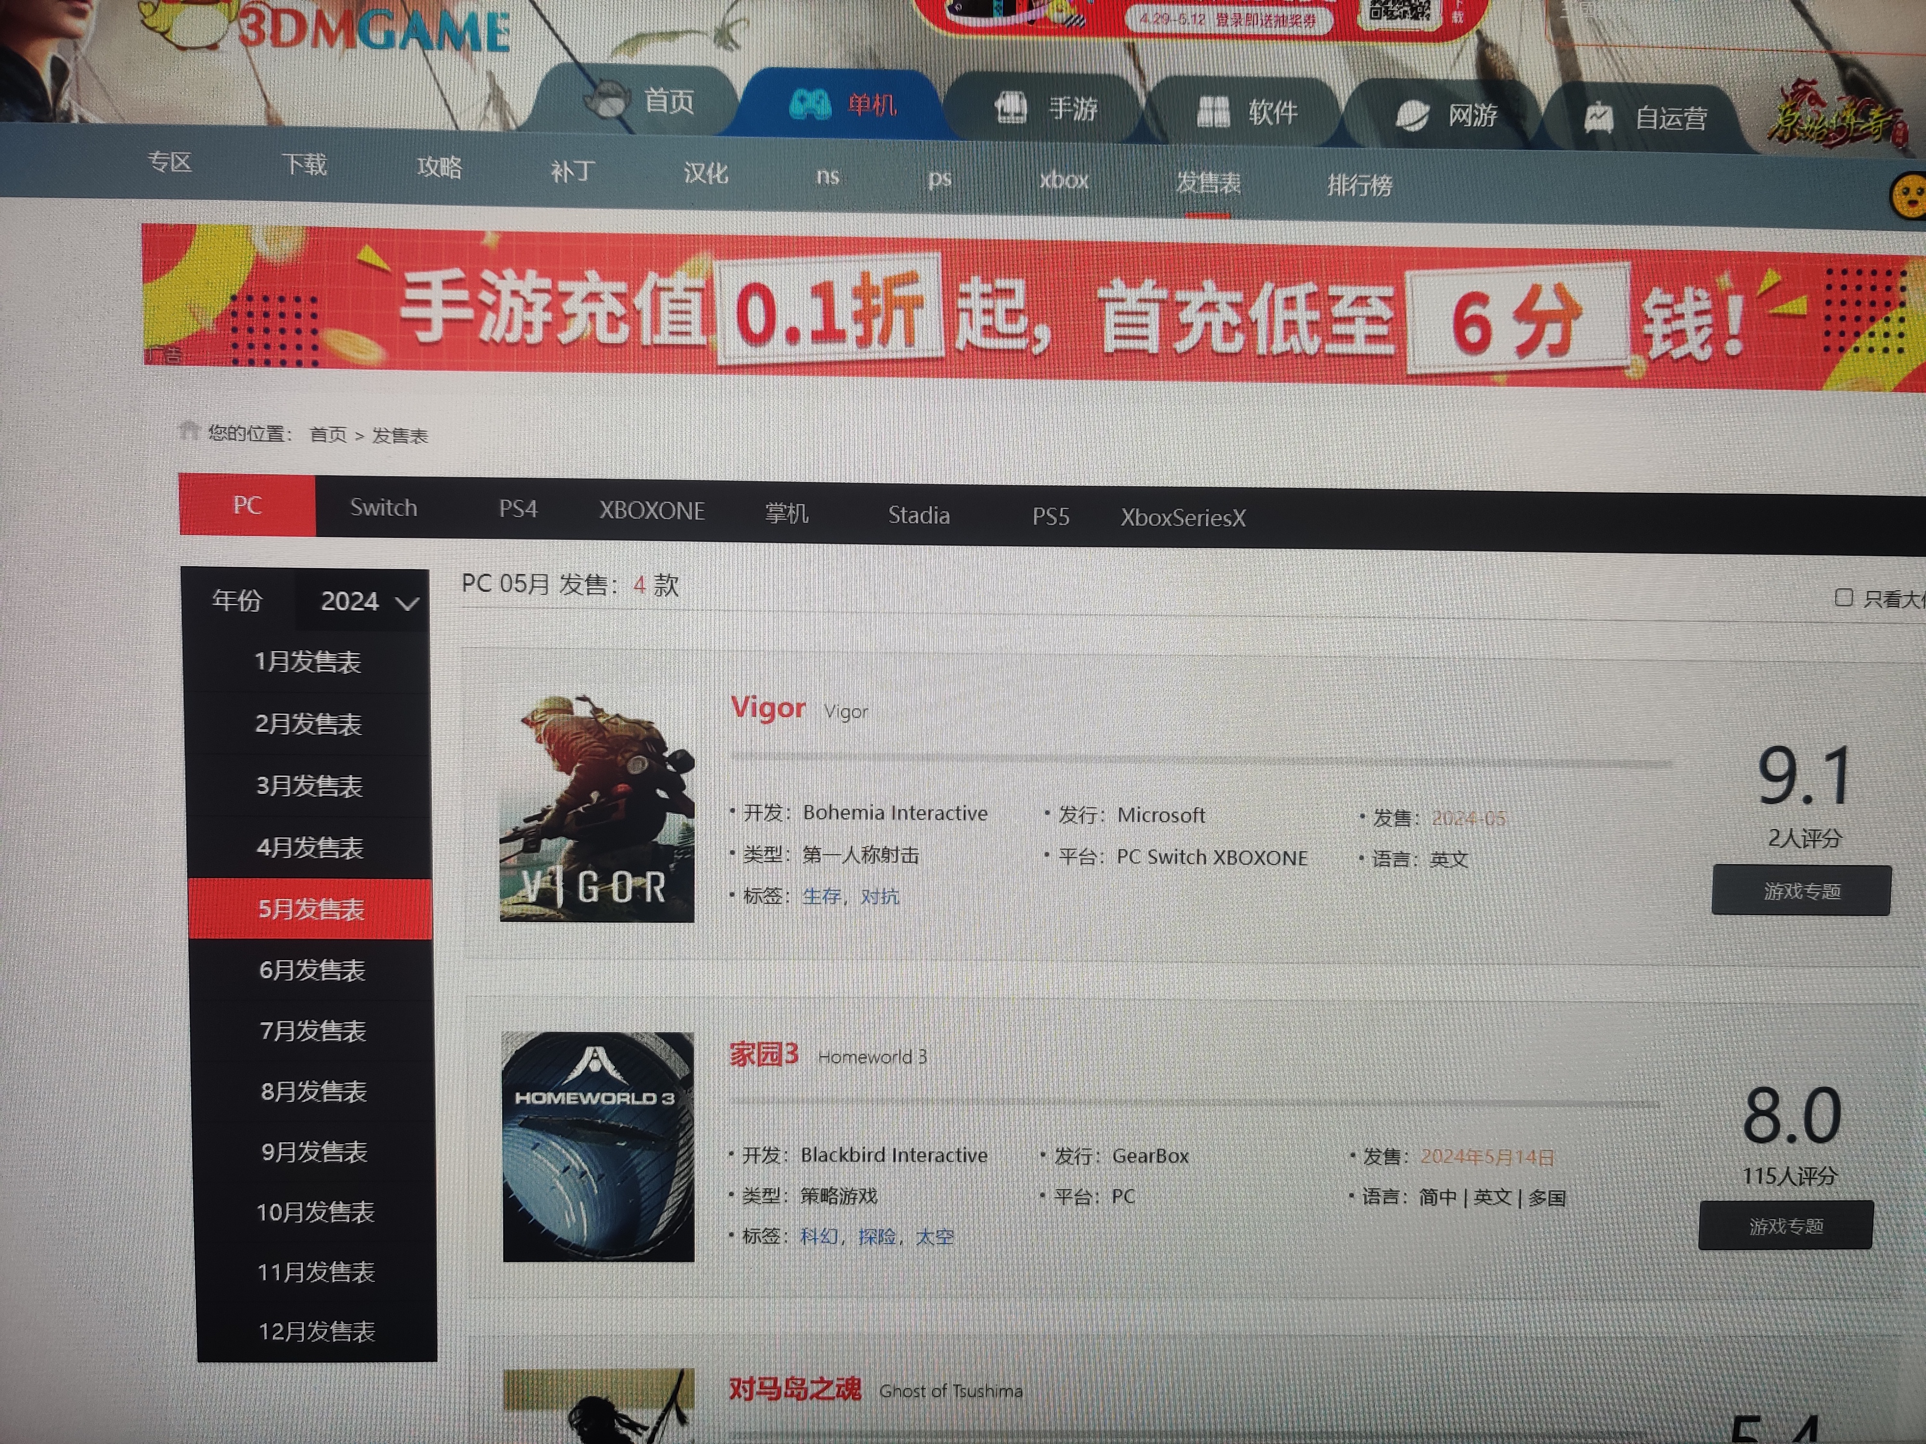Click the home icon in breadcrumb

click(x=188, y=430)
